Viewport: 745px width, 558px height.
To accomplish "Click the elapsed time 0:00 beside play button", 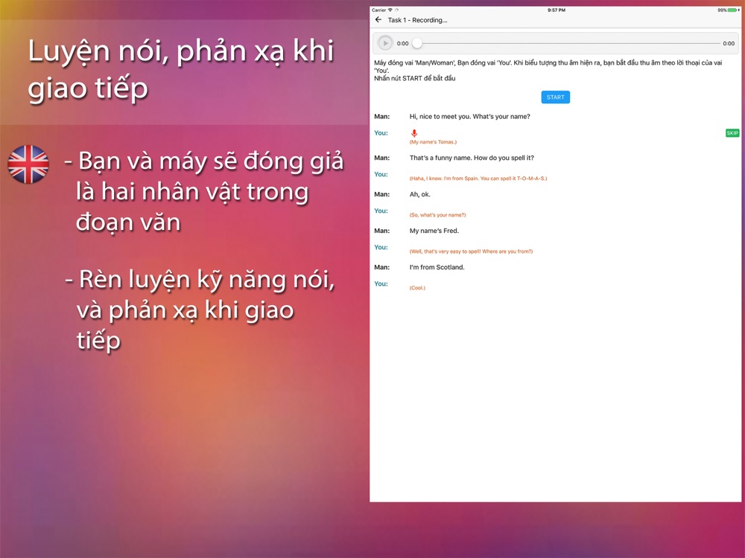I will click(402, 43).
